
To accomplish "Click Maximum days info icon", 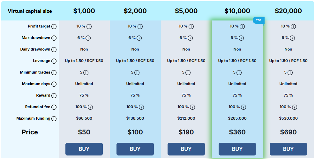I will click(x=54, y=84).
